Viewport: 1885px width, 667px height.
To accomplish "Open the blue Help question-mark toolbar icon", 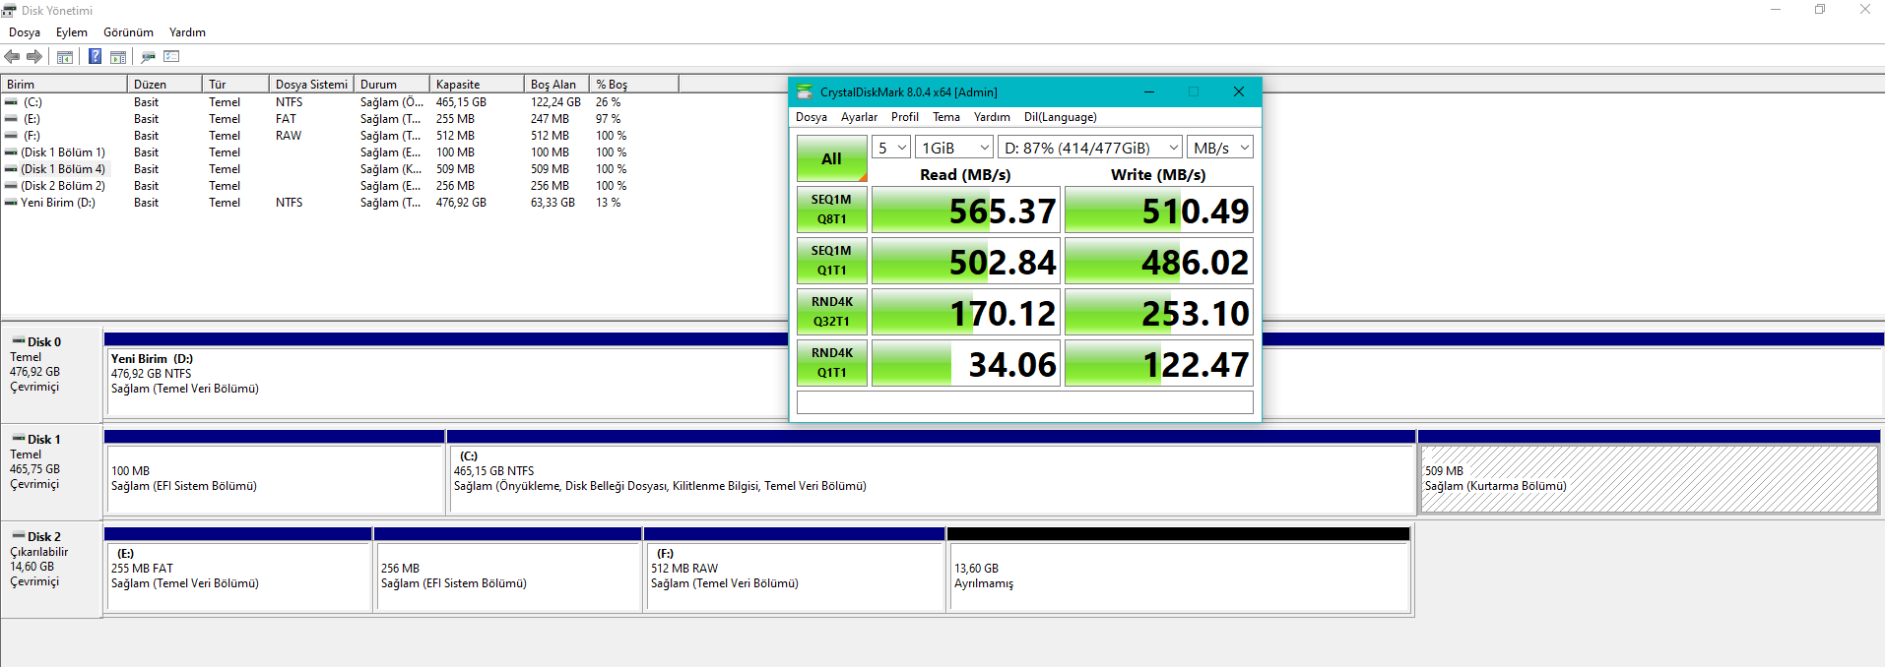I will click(95, 57).
